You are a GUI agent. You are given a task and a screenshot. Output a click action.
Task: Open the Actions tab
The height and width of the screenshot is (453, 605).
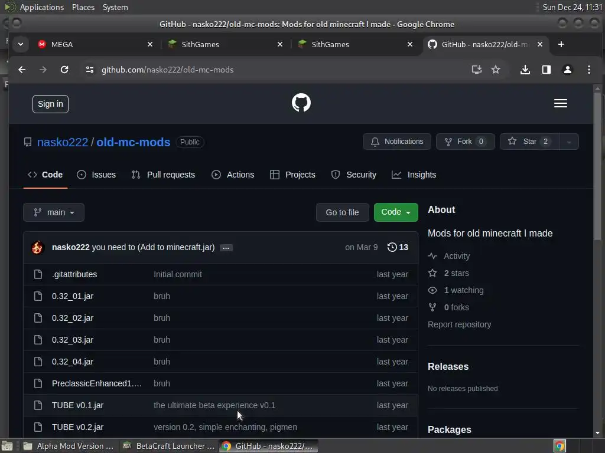(233, 175)
